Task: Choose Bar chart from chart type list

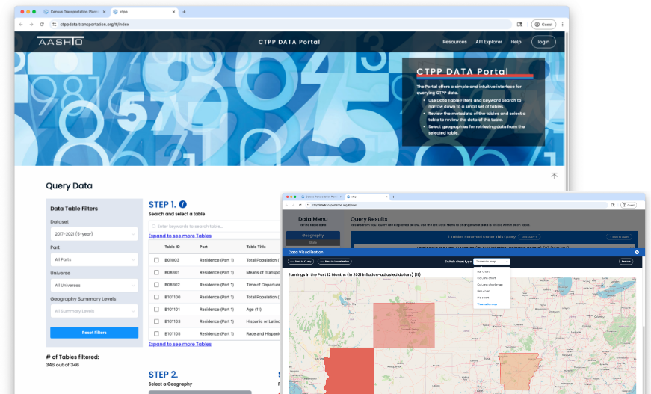Action: [x=484, y=271]
